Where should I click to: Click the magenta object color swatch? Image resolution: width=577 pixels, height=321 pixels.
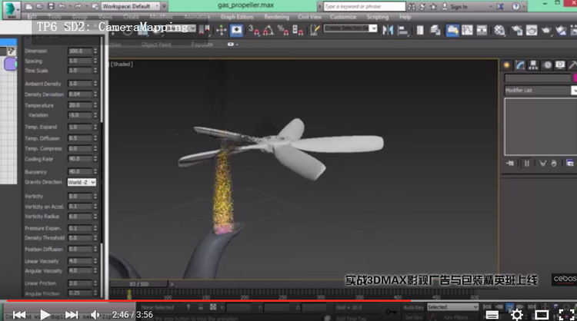(x=575, y=78)
